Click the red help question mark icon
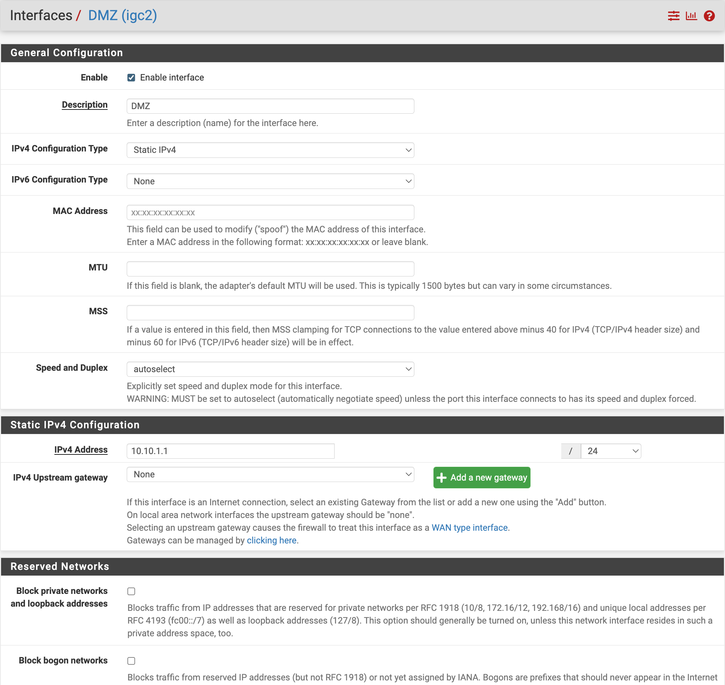Viewport: 725px width, 685px height. click(x=709, y=16)
